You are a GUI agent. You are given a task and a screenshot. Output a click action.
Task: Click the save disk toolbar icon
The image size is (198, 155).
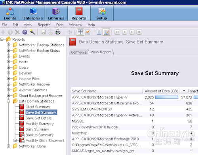coord(43,32)
